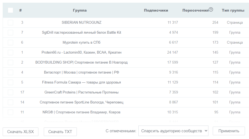This screenshot has width=249, height=139.
Task: Click the Тип группы column header
Action: (233, 11)
